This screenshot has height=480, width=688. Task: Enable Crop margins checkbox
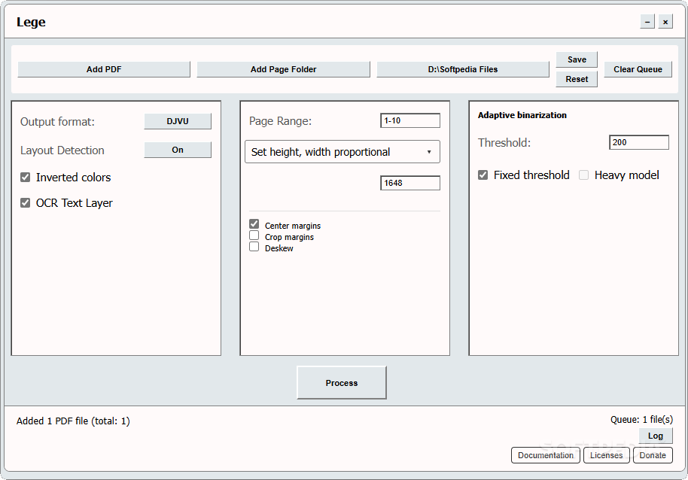254,235
